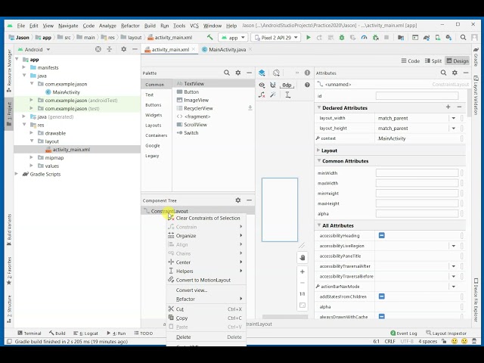
Task: Click design editor help question icon
Action: click(307, 85)
